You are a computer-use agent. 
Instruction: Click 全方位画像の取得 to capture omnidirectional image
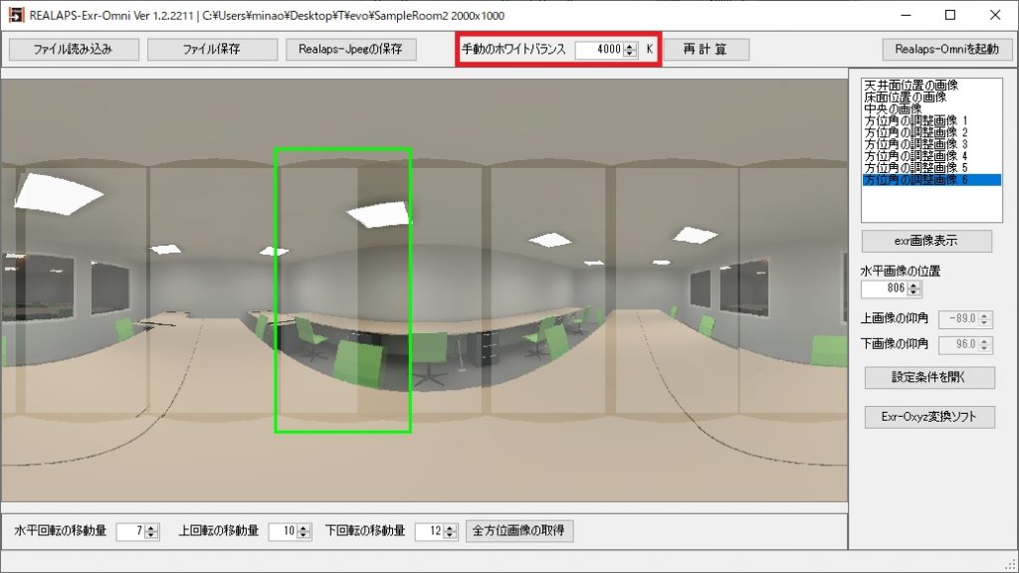(x=518, y=530)
